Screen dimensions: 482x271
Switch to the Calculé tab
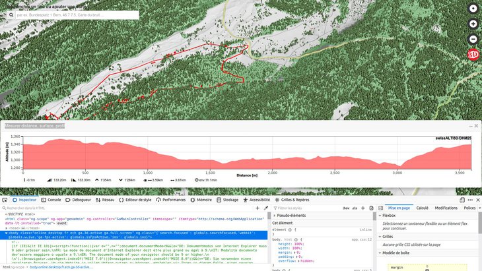[x=422, y=208]
